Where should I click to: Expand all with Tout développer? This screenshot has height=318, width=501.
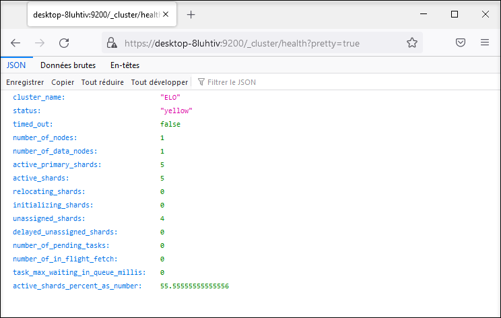pyautogui.click(x=160, y=82)
